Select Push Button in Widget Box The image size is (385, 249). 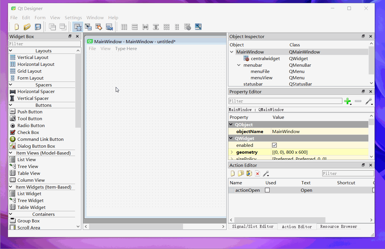pos(30,112)
